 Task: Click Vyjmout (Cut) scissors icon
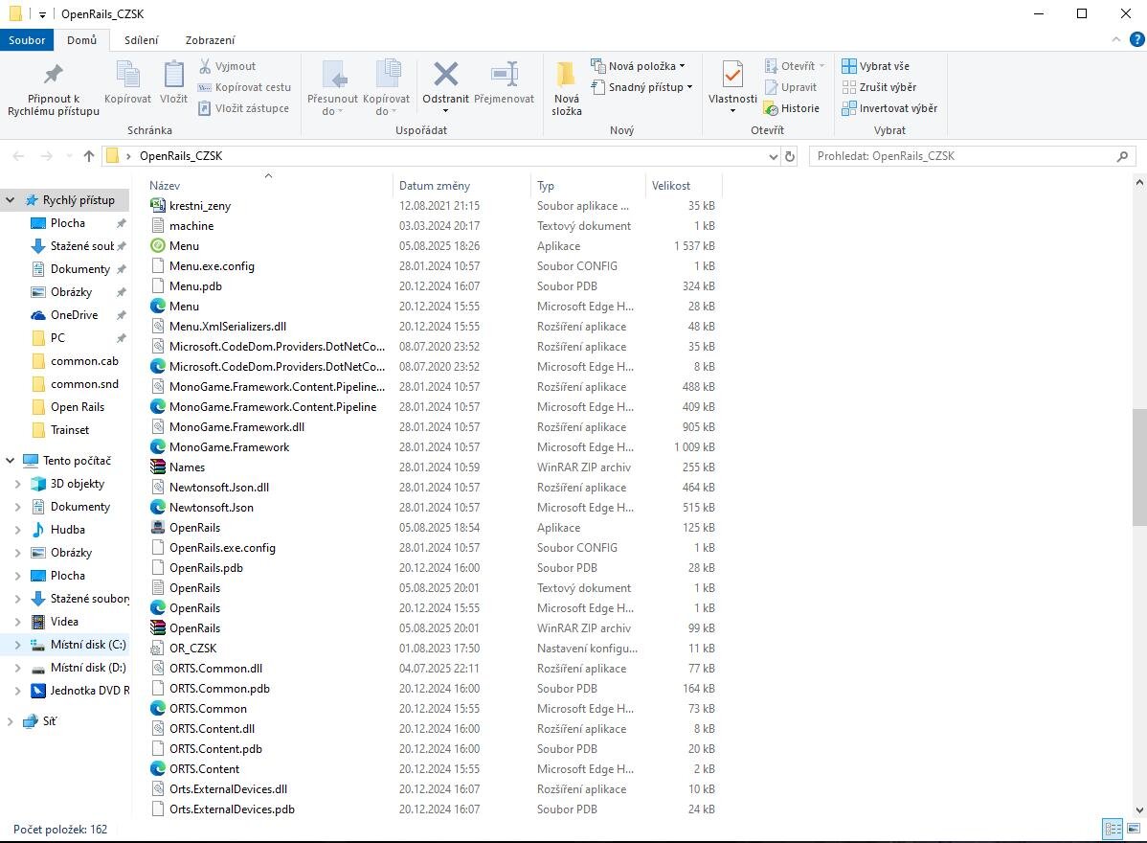pyautogui.click(x=206, y=66)
